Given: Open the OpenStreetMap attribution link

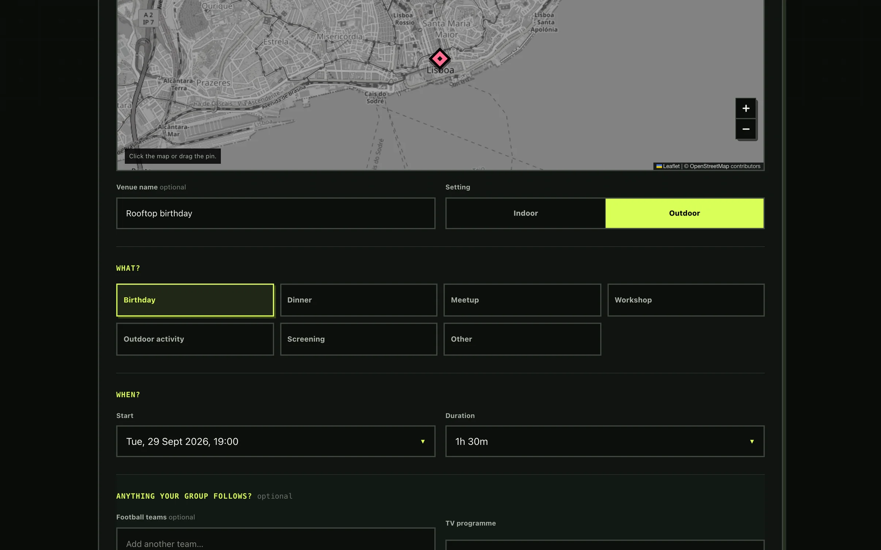Looking at the screenshot, I should coord(709,166).
